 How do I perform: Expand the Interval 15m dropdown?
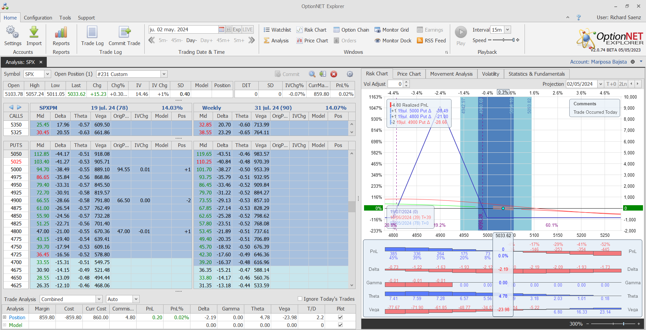pyautogui.click(x=508, y=30)
